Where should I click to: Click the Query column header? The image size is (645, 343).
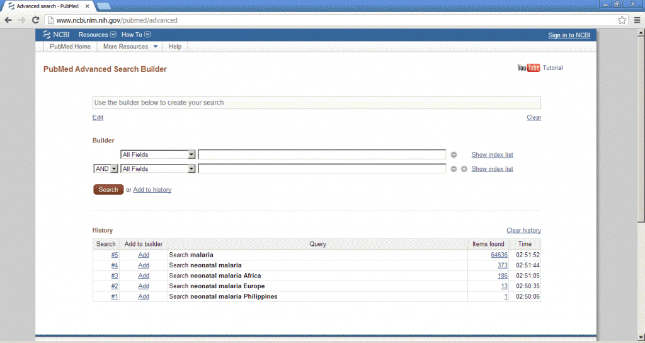coord(317,244)
